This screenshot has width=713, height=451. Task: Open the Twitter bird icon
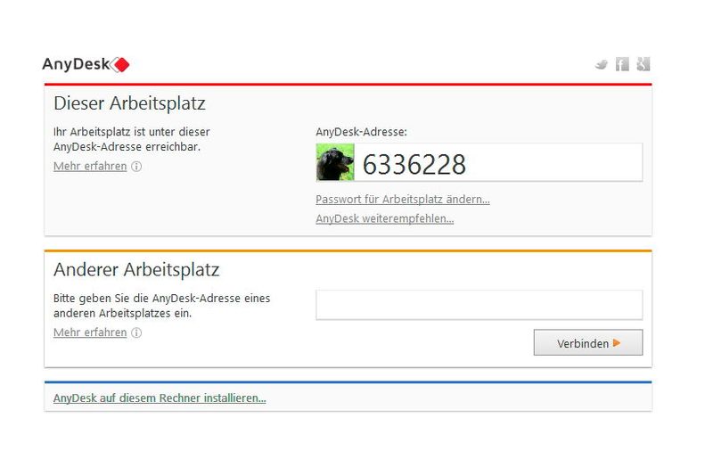[601, 64]
